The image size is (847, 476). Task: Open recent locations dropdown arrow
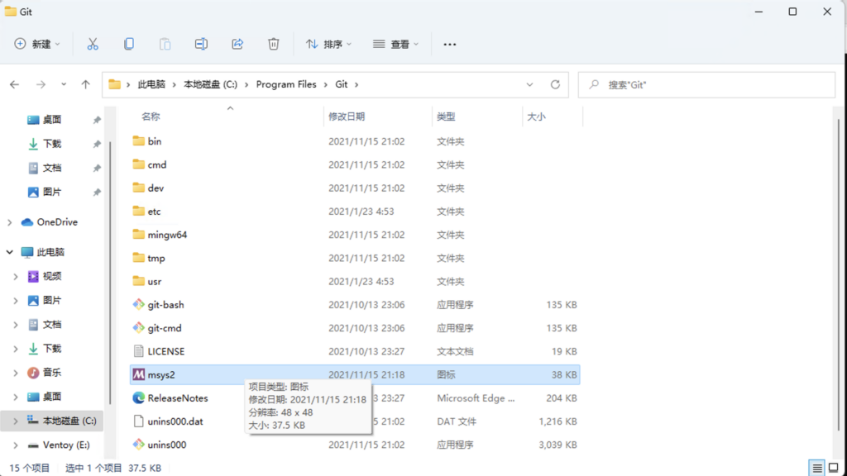click(64, 85)
